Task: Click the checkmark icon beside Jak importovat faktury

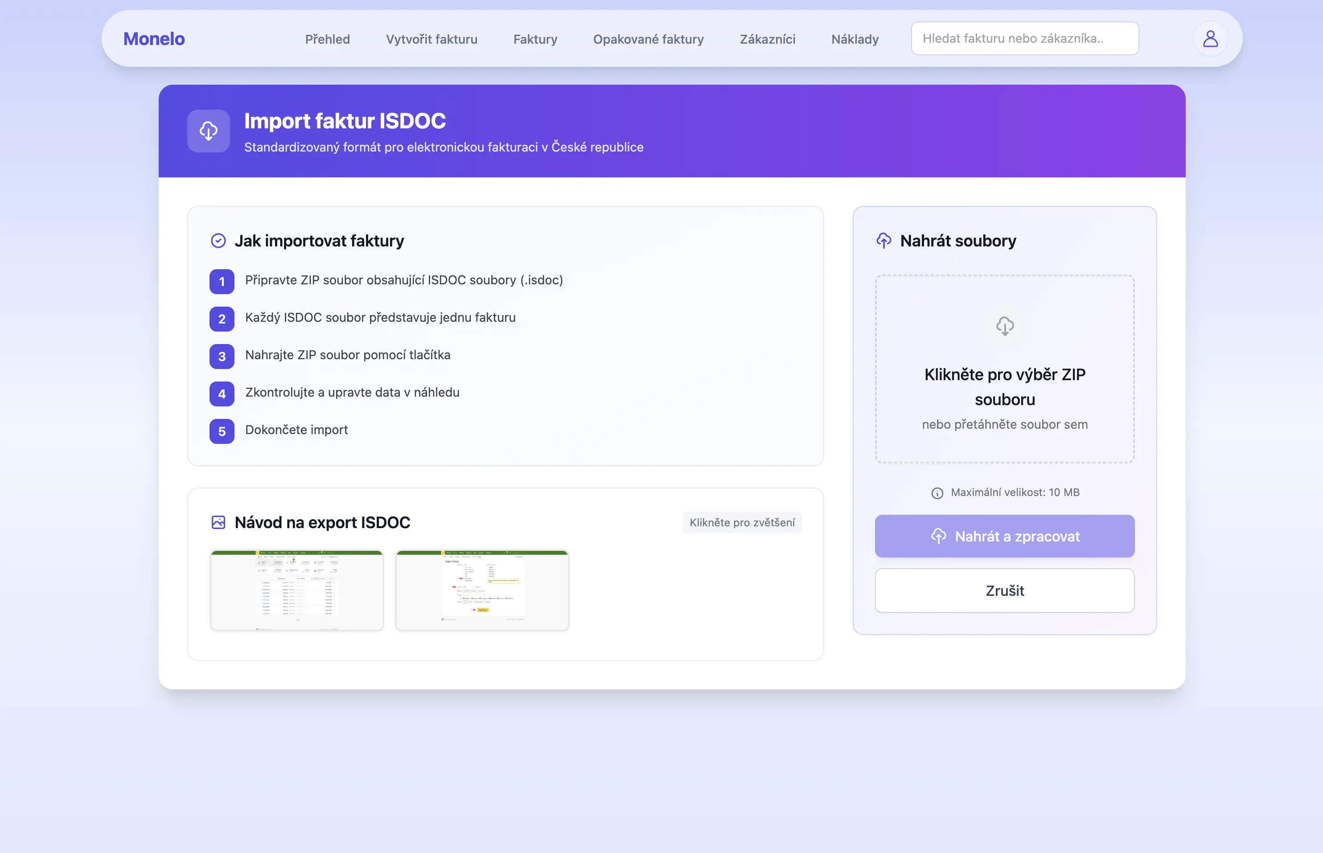Action: pos(218,241)
